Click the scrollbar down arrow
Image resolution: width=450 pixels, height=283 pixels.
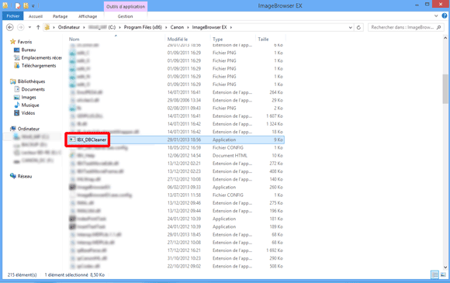445,267
